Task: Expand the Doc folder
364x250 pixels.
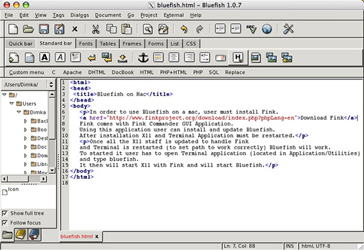Action: coord(25,147)
